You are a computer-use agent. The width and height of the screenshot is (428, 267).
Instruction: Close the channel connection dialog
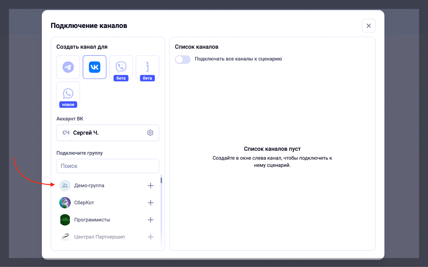(369, 26)
